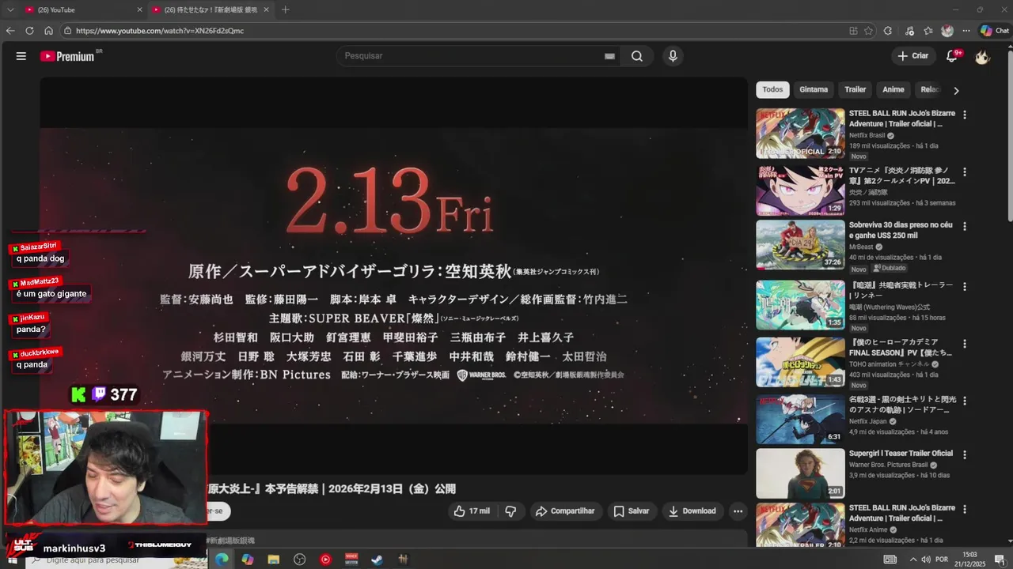Open Windows notification center
The width and height of the screenshot is (1013, 569).
point(1000,560)
